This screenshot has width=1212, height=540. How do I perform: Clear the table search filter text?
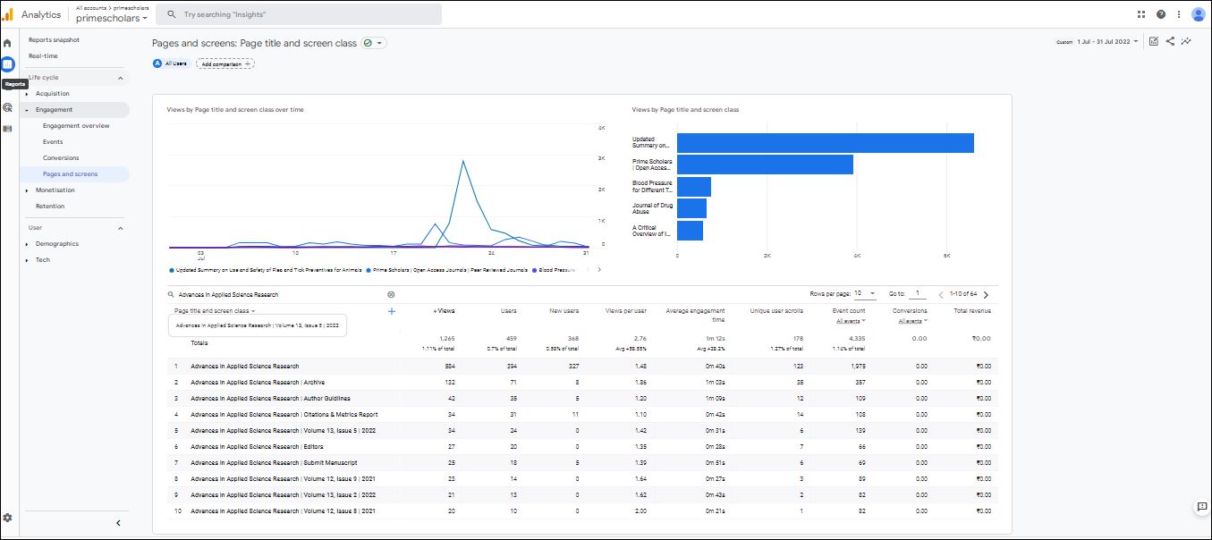pyautogui.click(x=391, y=294)
